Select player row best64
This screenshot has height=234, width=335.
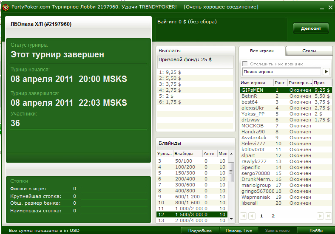pos(286,102)
